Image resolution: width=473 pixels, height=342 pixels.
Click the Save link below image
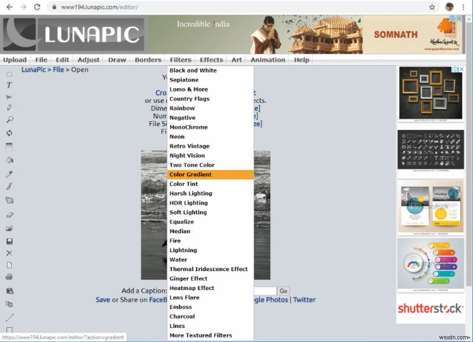point(103,300)
